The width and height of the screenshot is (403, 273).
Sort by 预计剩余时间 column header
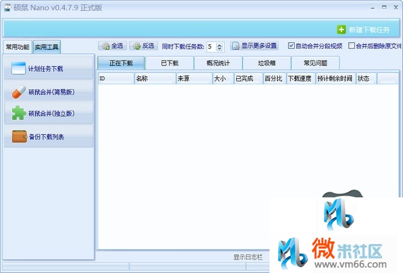(x=336, y=78)
